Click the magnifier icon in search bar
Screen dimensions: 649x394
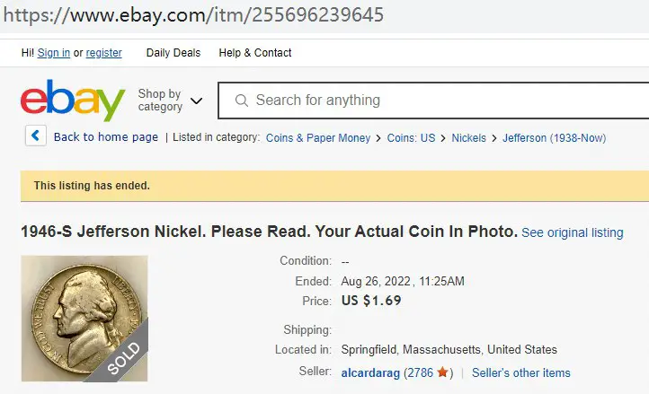click(241, 101)
